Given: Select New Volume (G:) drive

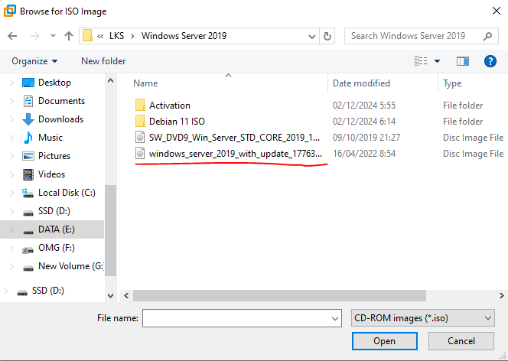Looking at the screenshot, I should 70,266.
